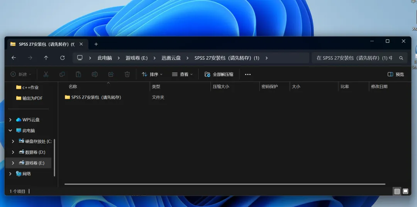
Task: Open the 查看 view menu
Action: pyautogui.click(x=182, y=74)
